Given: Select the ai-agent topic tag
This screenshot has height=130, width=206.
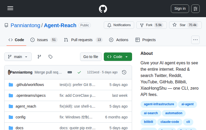Looking at the screenshot, I should (188, 104).
